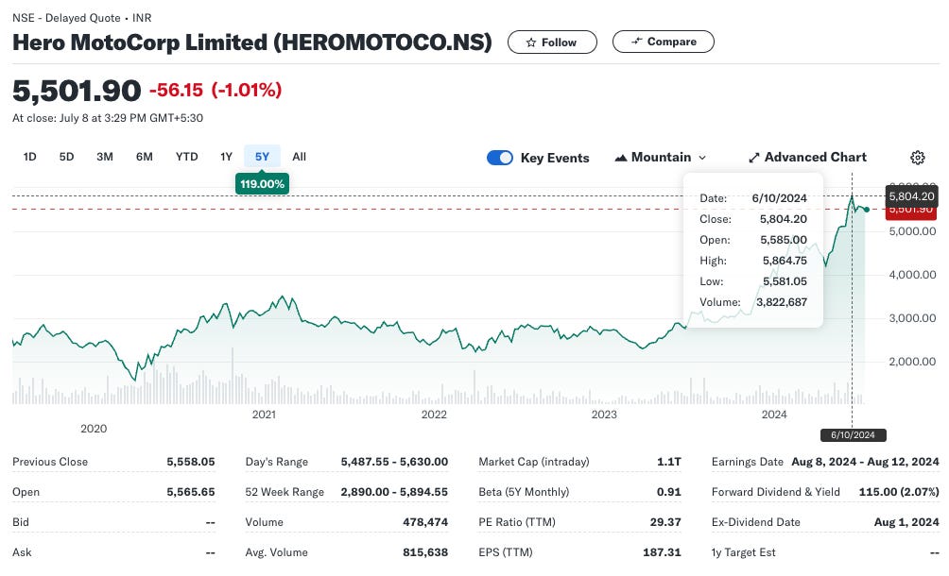Toggle the Key Events switch
Screen dimensions: 949x576
coord(500,158)
